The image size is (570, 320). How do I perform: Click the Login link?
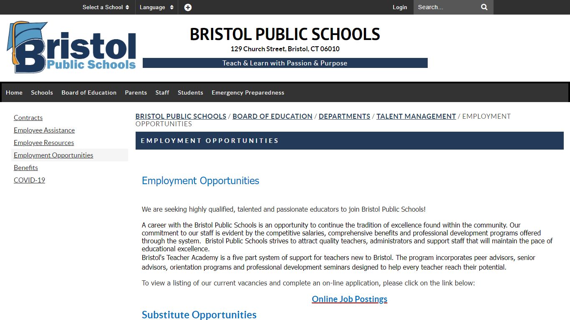pos(400,7)
